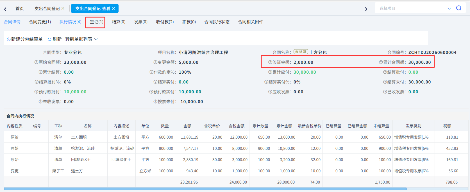Click the left tab navigation arrow

click(x=5, y=9)
